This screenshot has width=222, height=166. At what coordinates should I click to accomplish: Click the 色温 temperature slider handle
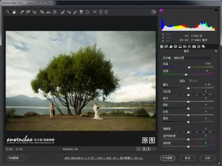pos(189,68)
